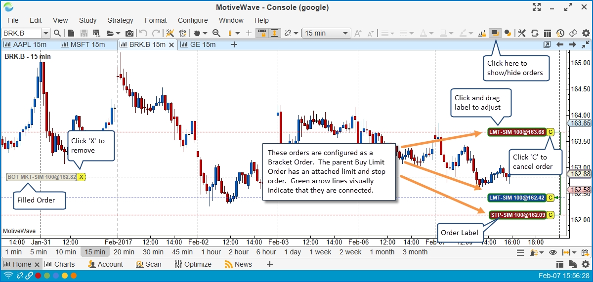This screenshot has height=282, width=593.
Task: Click the save-as disk icon with dots
Action: pyautogui.click(x=96, y=33)
